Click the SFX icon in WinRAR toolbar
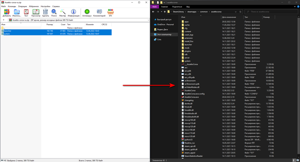 point(110,12)
